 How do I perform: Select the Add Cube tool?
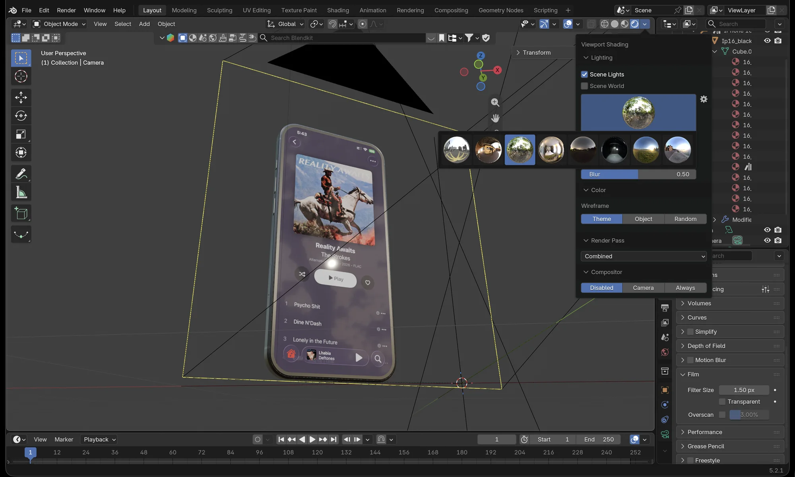(x=21, y=213)
